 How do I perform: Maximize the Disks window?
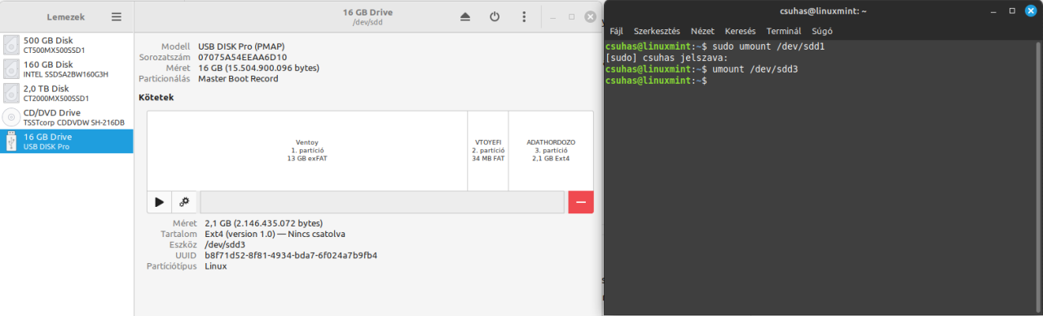[571, 16]
